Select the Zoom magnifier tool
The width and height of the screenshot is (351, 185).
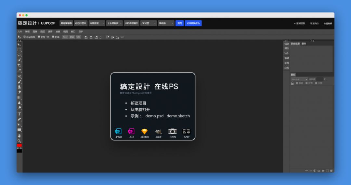tap(19, 141)
